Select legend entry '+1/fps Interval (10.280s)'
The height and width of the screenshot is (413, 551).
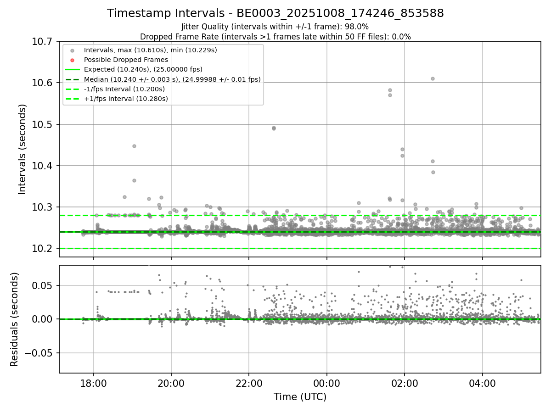click(126, 99)
